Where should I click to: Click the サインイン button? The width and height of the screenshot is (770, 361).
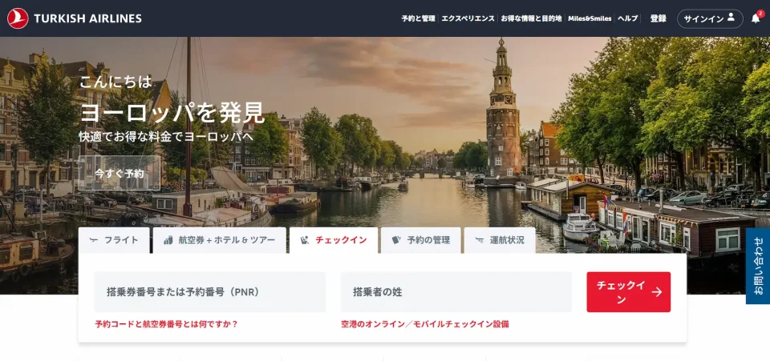[x=710, y=18]
